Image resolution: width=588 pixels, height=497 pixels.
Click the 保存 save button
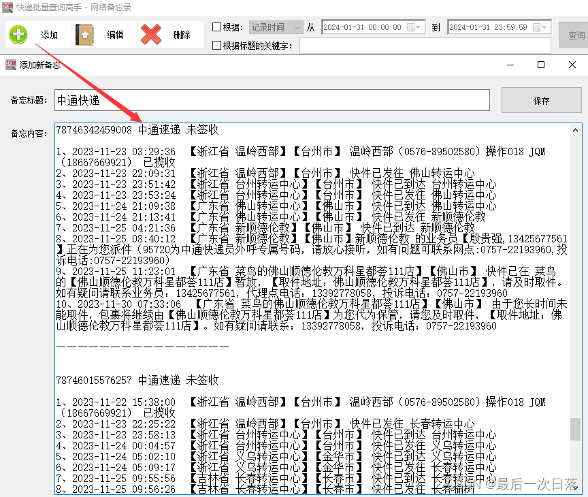(542, 101)
